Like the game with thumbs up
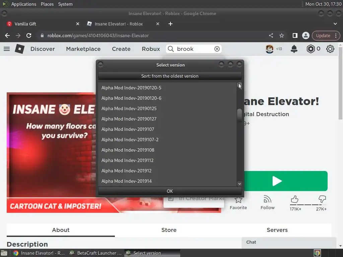Screen dimensions: 343x257 (x=295, y=199)
